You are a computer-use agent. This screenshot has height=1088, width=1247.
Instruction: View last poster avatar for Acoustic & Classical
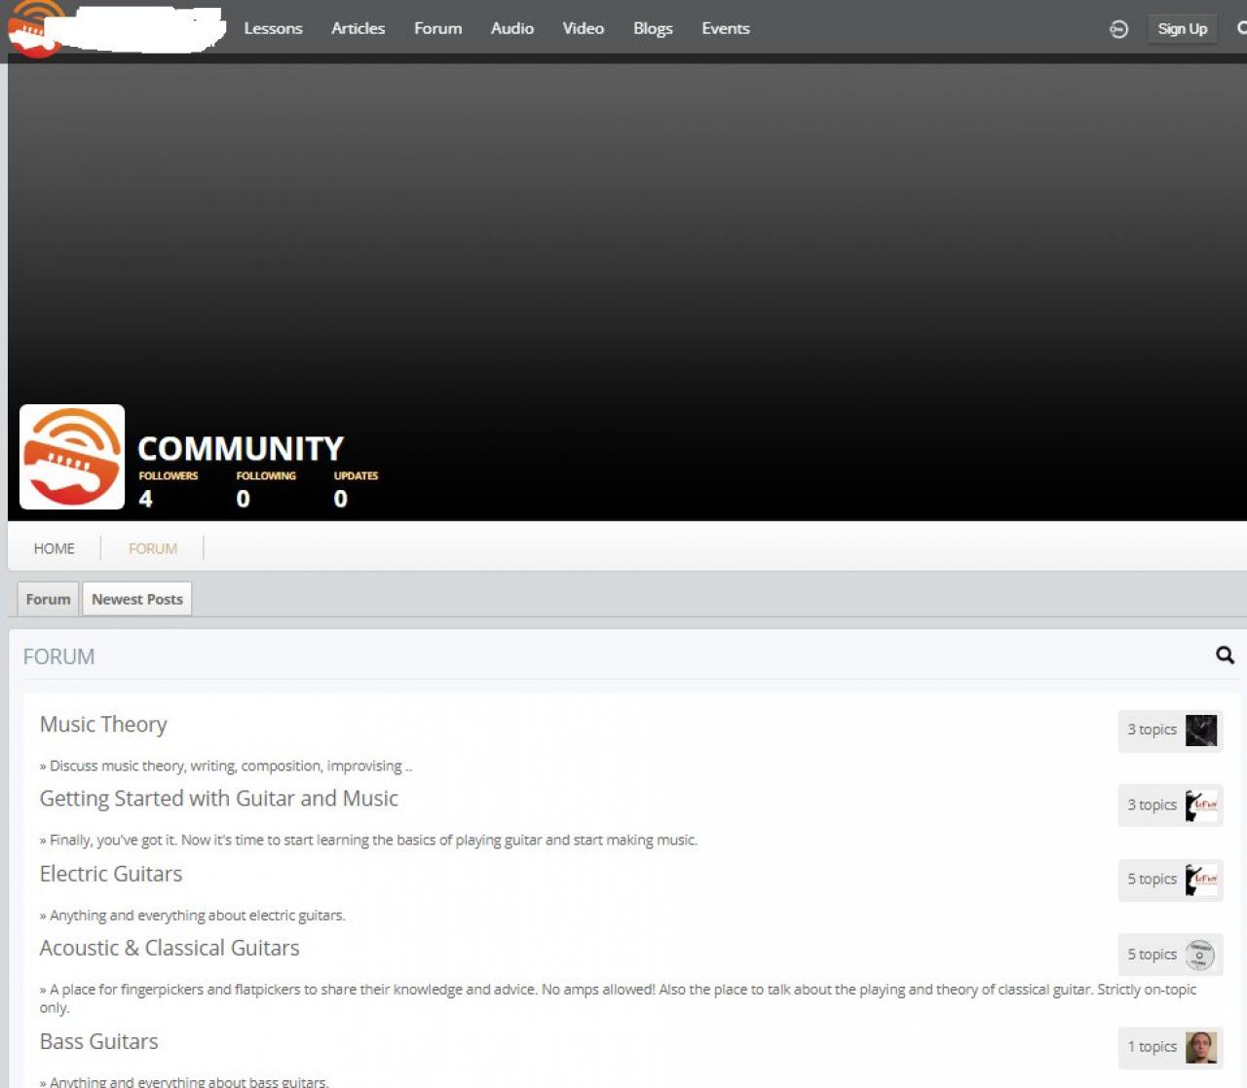pos(1201,955)
